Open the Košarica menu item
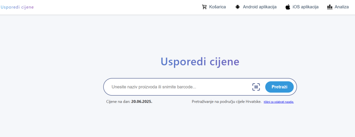This screenshot has height=137, width=355. tap(214, 7)
